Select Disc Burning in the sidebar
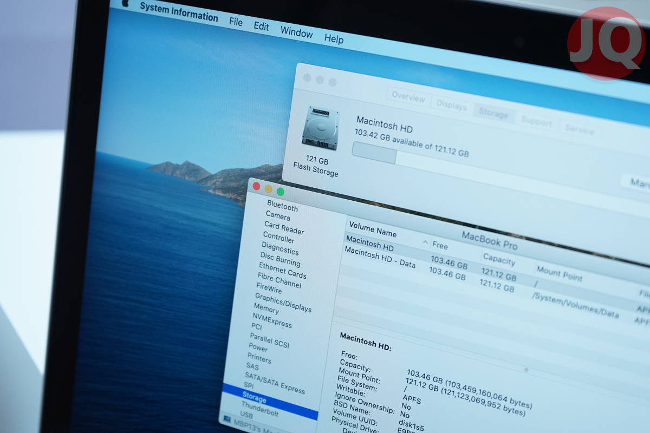650x433 pixels. tap(279, 259)
